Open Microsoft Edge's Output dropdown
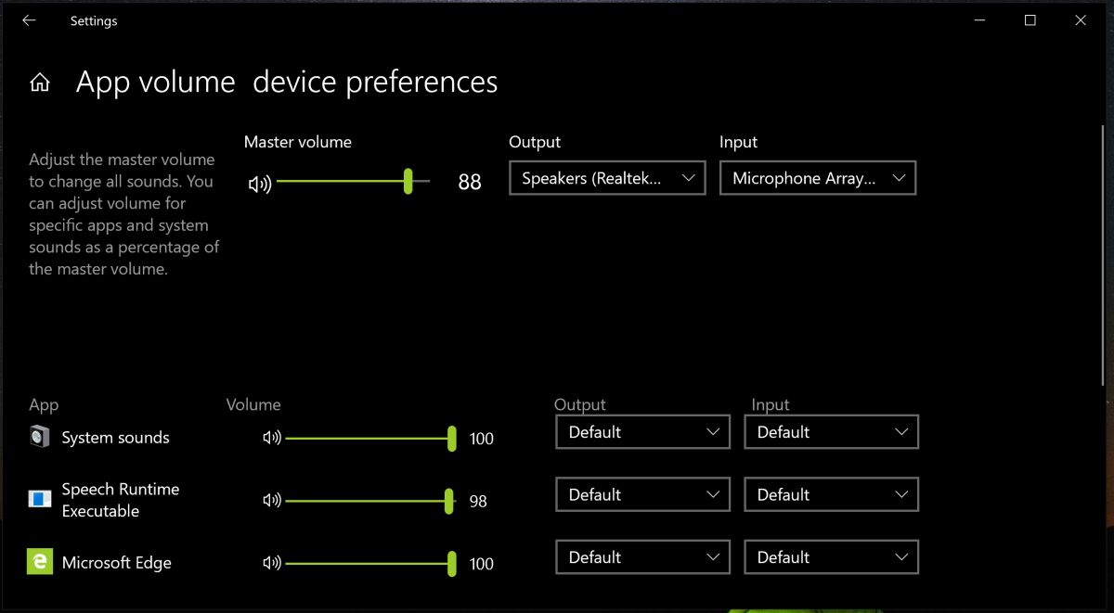1114x613 pixels. click(x=642, y=556)
